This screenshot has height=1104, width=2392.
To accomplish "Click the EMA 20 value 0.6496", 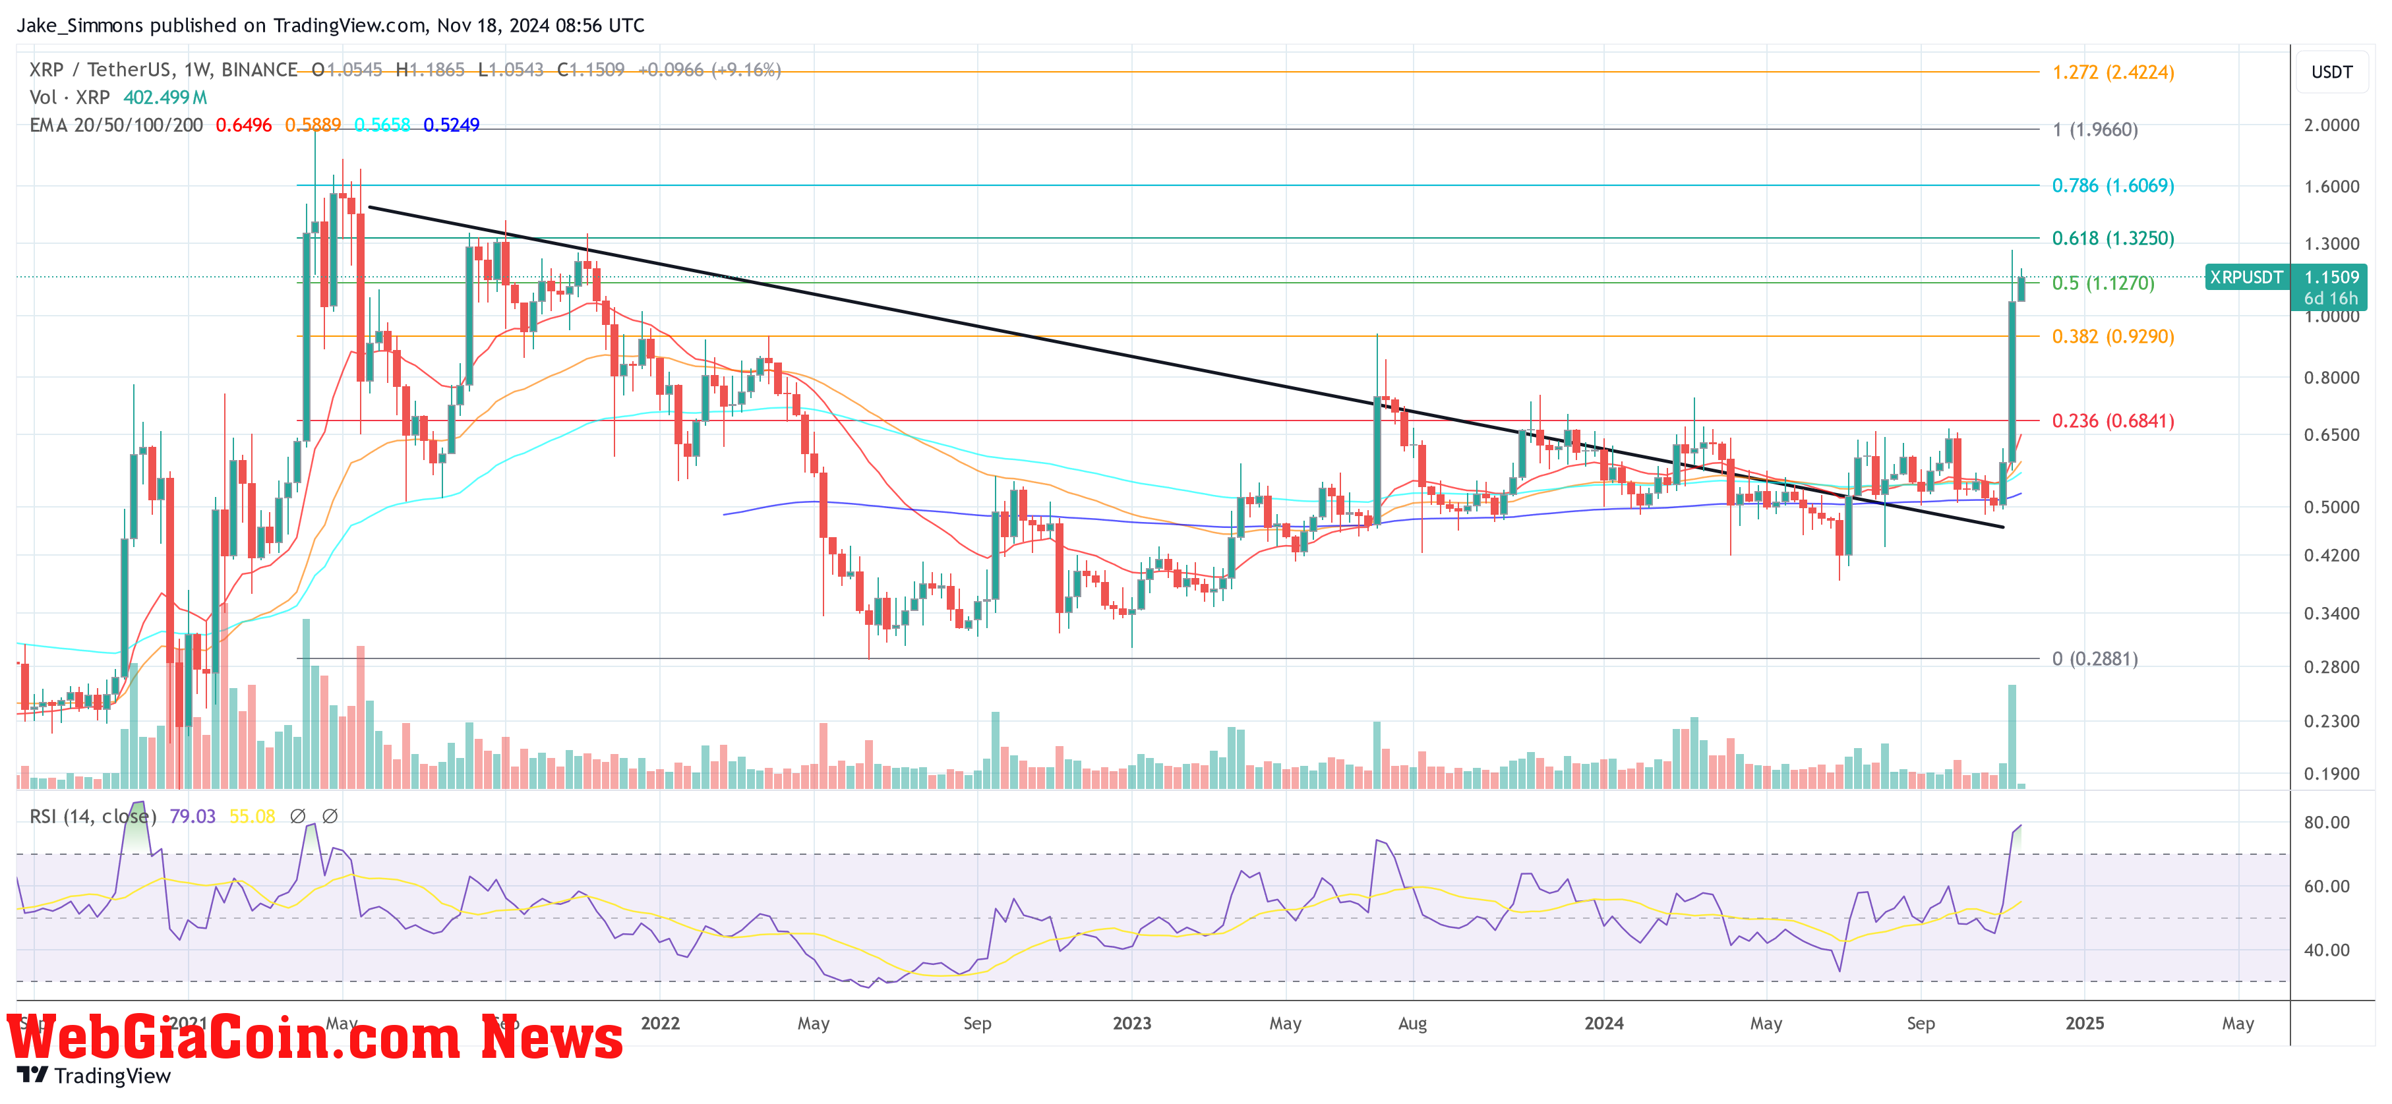I will (x=243, y=125).
